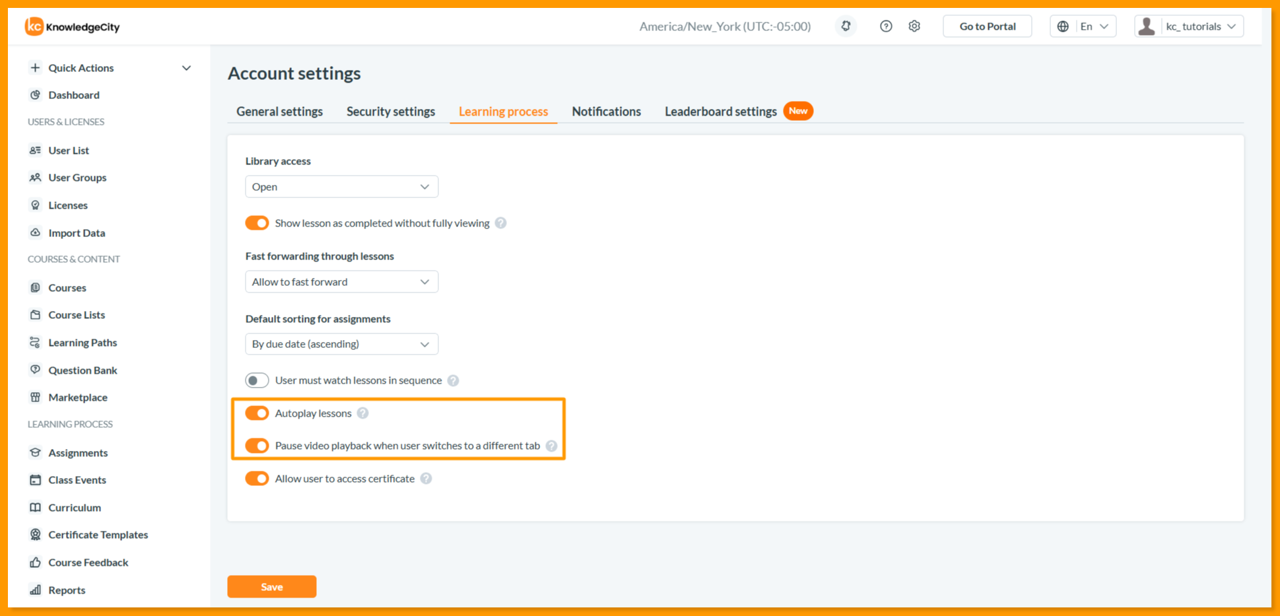Click the Go to Portal button

(987, 26)
